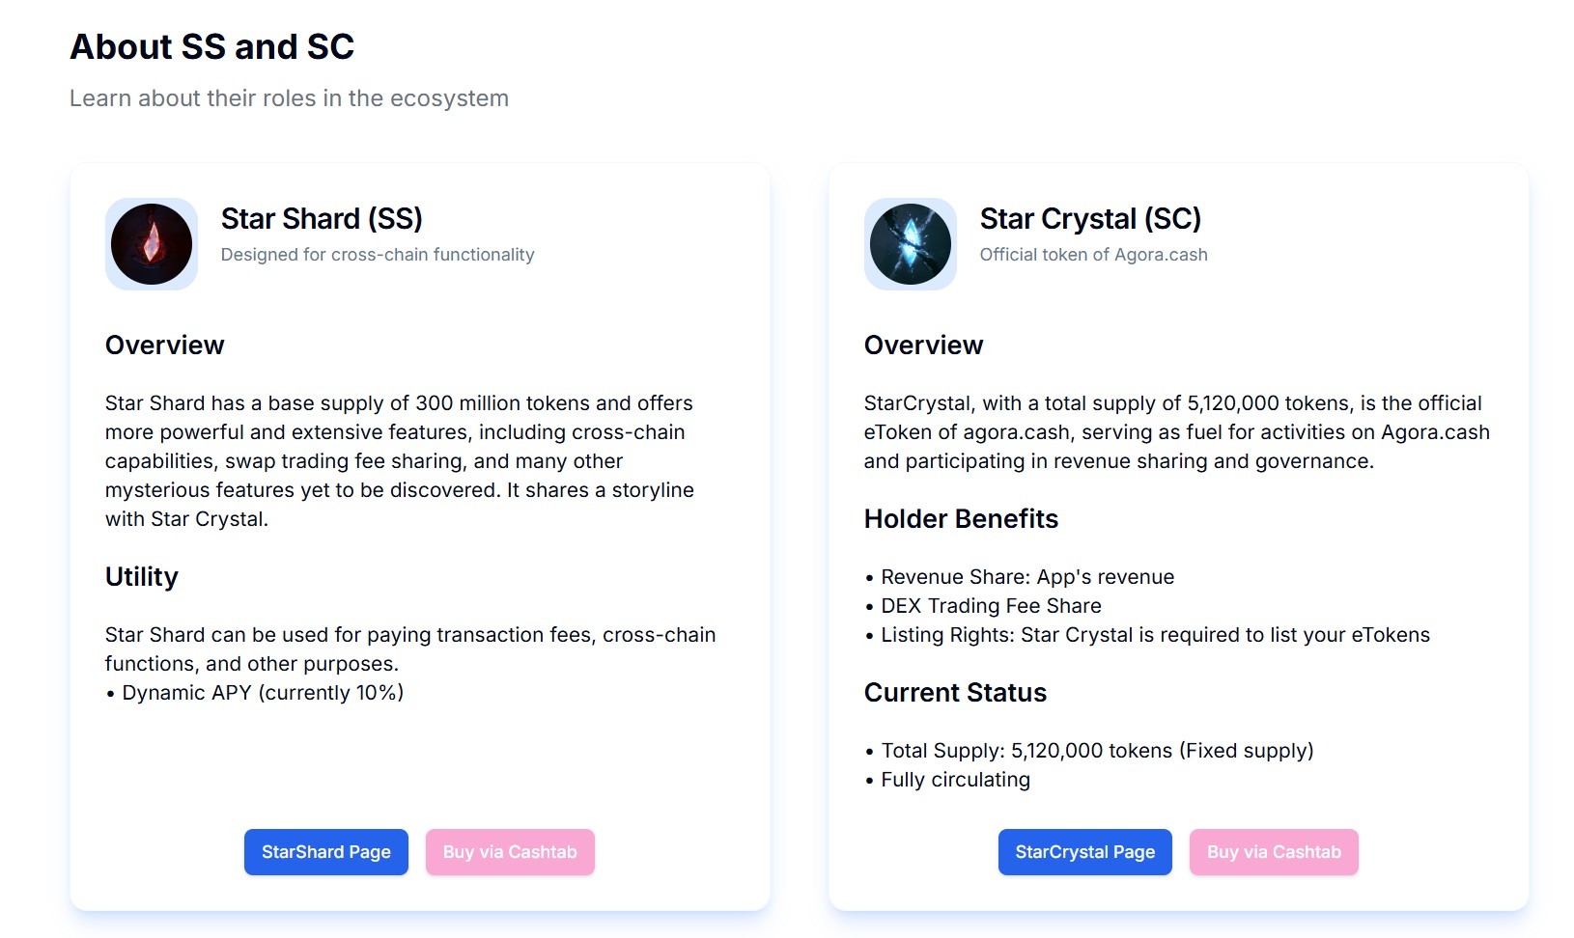1574x938 pixels.
Task: Click the "DEX Trading Fee Share" bullet
Action: click(991, 606)
